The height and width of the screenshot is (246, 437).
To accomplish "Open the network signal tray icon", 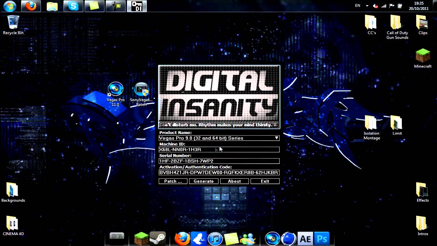I will click(384, 6).
